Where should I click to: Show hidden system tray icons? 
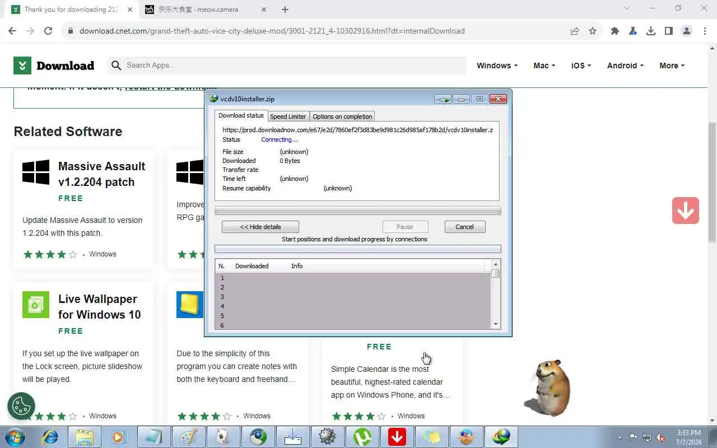click(x=620, y=437)
